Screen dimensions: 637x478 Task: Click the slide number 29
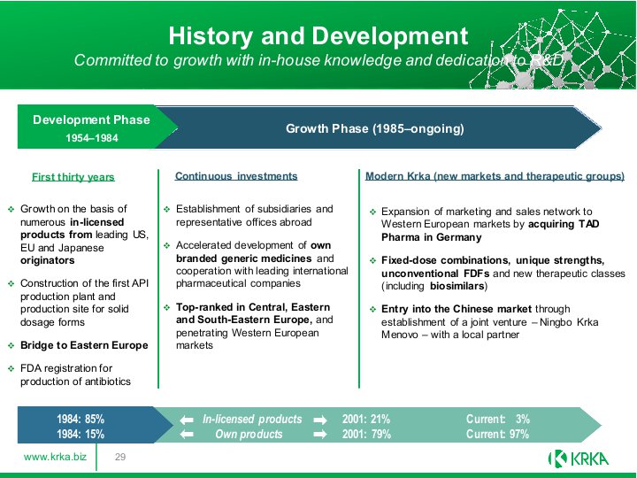120,457
